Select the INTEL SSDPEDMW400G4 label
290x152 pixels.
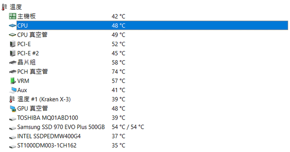pyautogui.click(x=49, y=136)
